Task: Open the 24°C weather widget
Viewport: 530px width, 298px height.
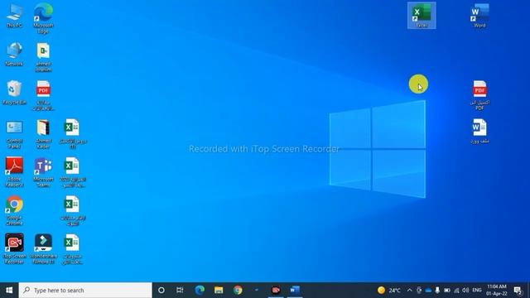Action: [x=389, y=291]
